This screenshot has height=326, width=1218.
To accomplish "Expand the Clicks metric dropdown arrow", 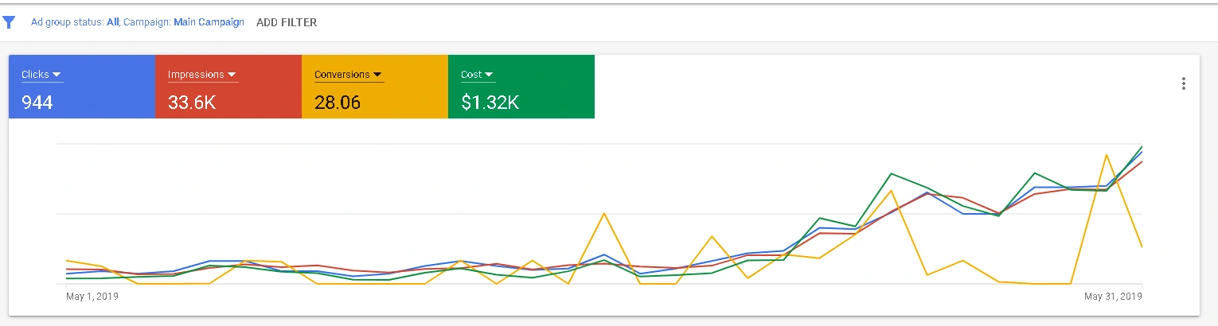I will pyautogui.click(x=57, y=75).
